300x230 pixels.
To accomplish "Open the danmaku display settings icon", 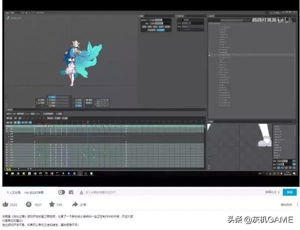I will coord(71,193).
